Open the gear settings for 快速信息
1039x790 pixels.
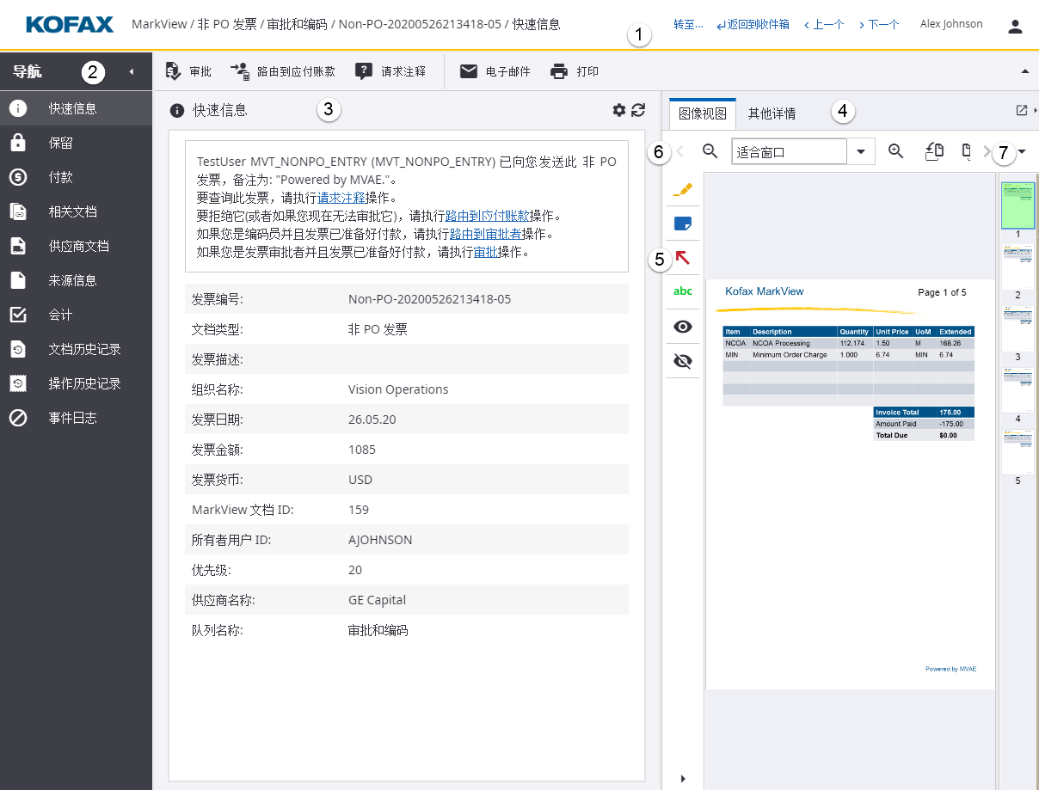(x=618, y=110)
